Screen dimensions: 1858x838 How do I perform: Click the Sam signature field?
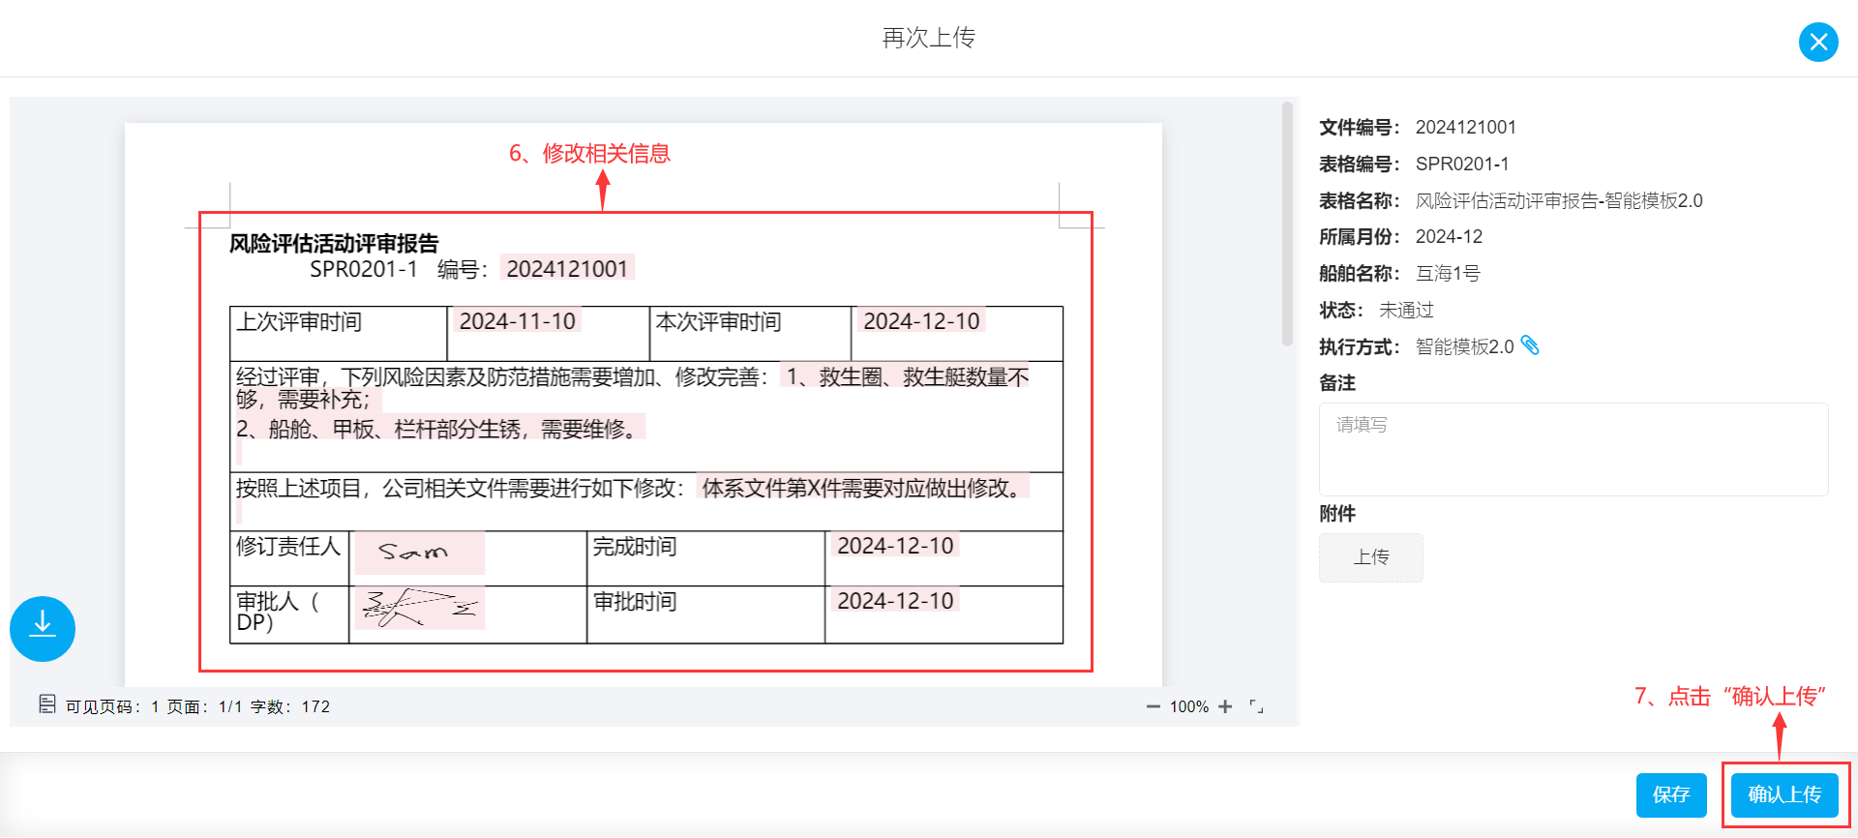pyautogui.click(x=419, y=553)
